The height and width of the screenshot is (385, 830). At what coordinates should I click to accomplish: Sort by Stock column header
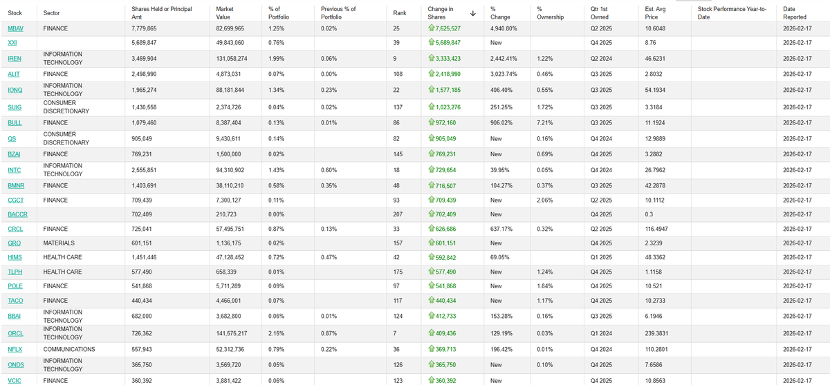coord(15,13)
